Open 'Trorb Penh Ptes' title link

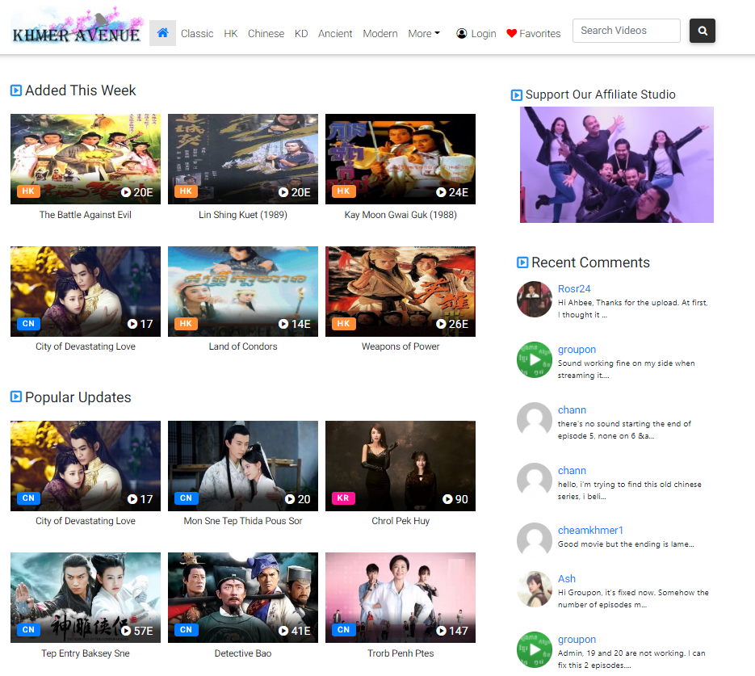(x=401, y=653)
